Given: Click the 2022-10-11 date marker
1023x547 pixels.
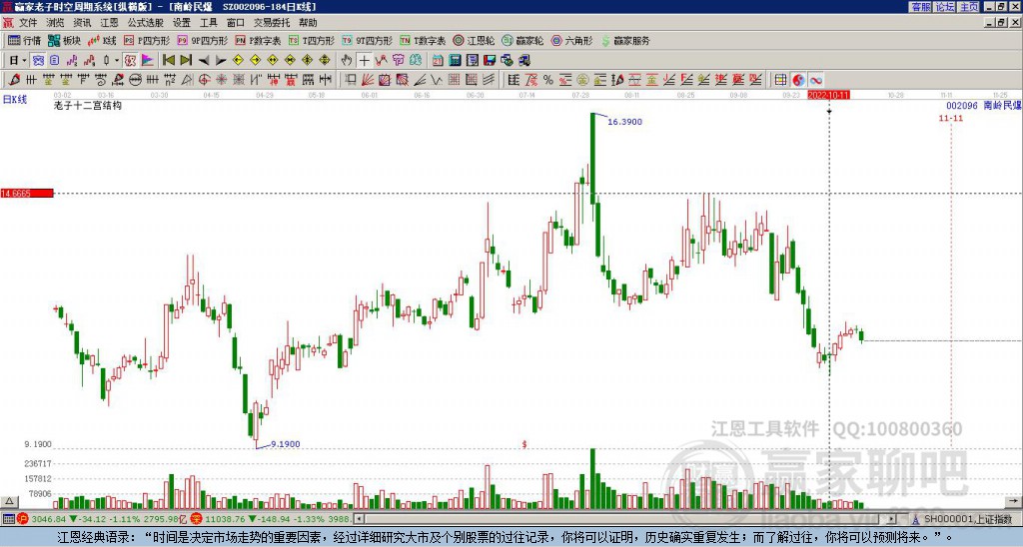Looking at the screenshot, I should click(x=828, y=95).
